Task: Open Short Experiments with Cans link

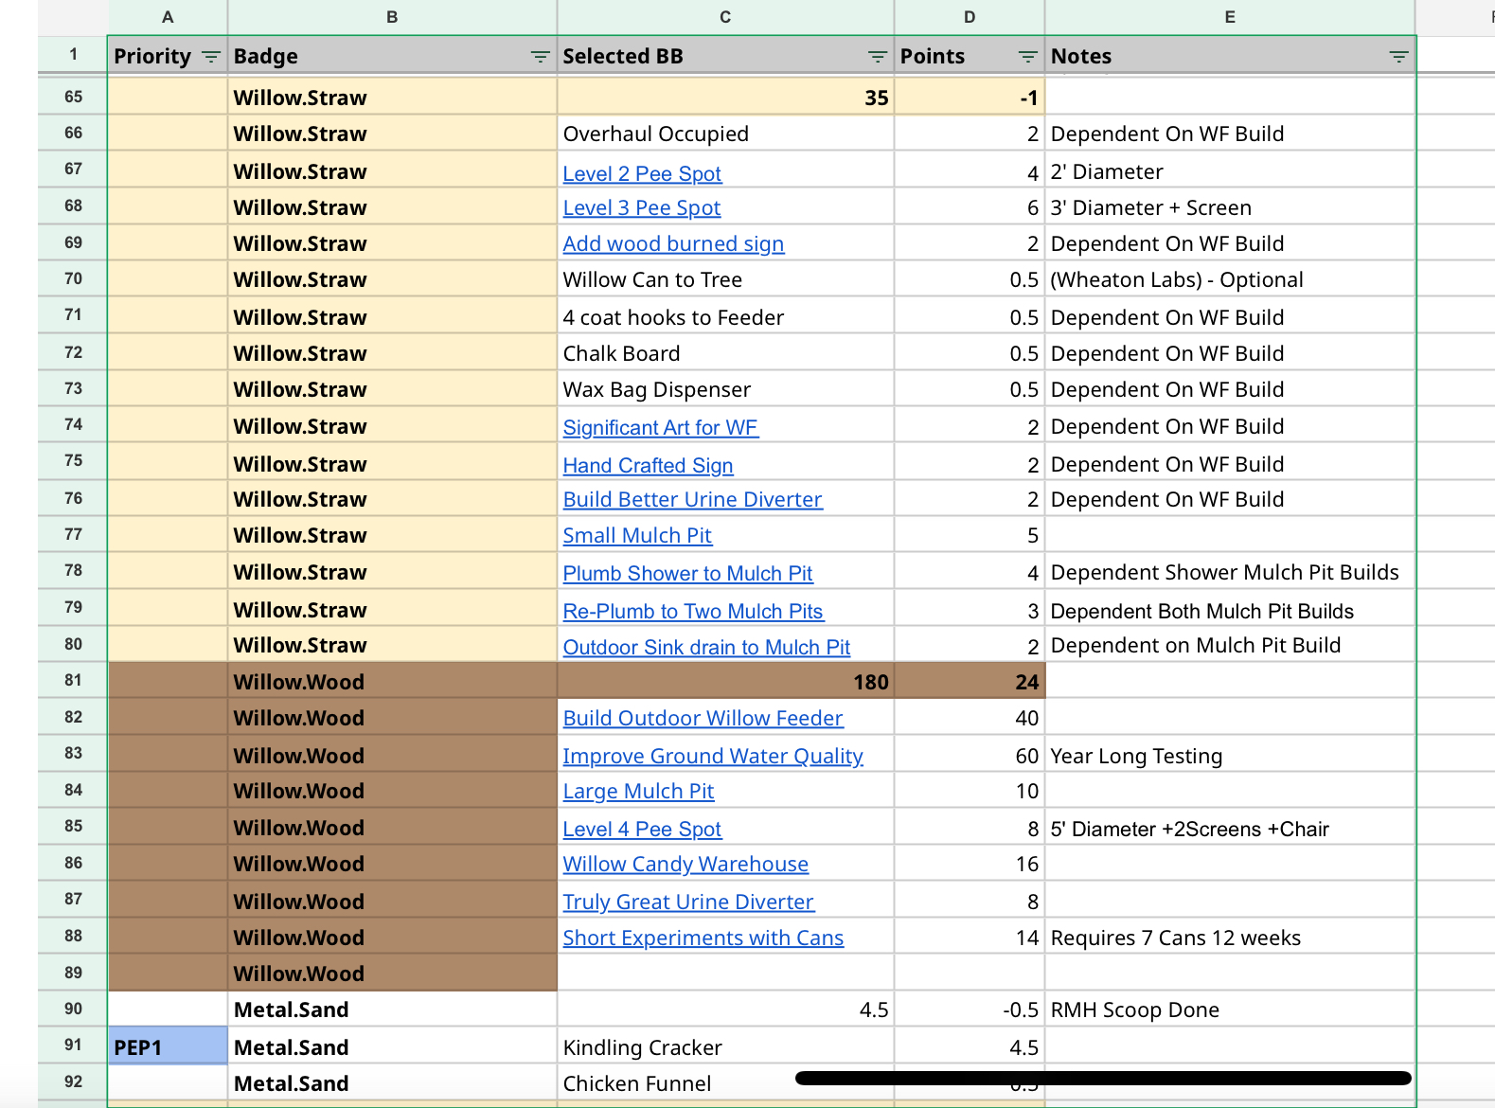Action: [x=703, y=938]
